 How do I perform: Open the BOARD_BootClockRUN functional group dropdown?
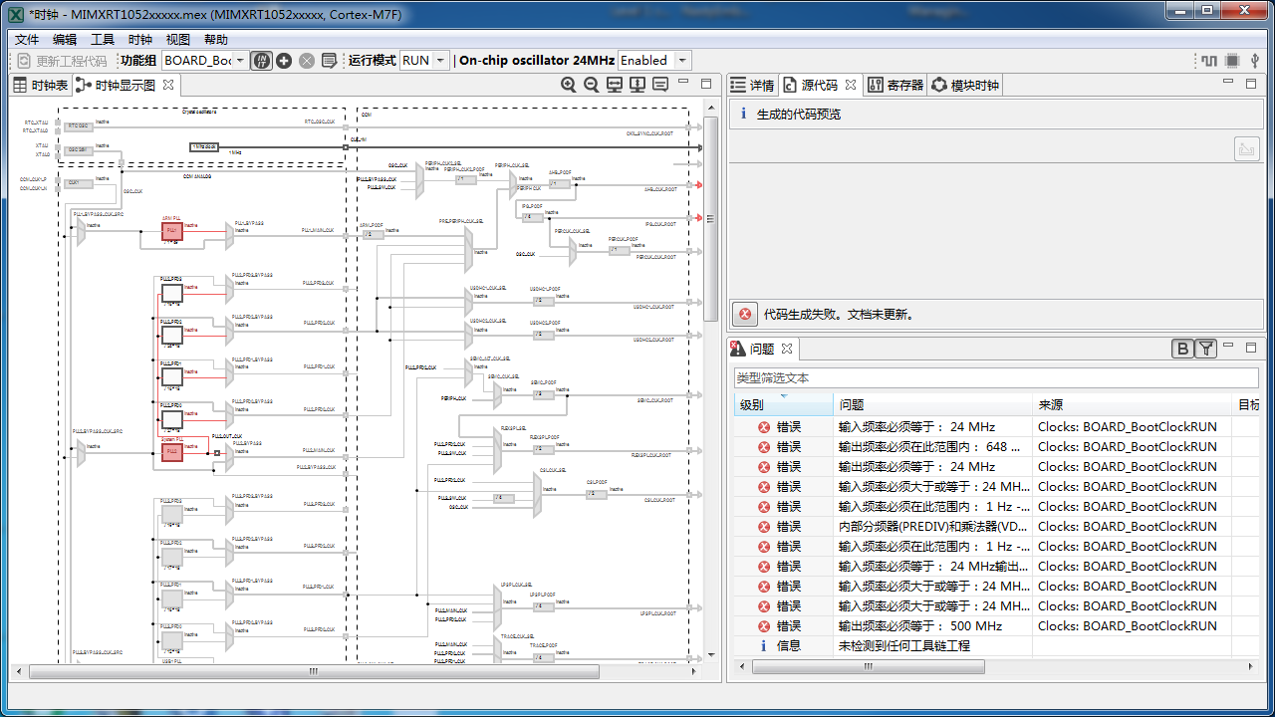click(205, 61)
